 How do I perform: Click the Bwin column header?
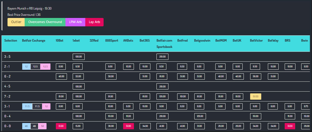pos(304,41)
